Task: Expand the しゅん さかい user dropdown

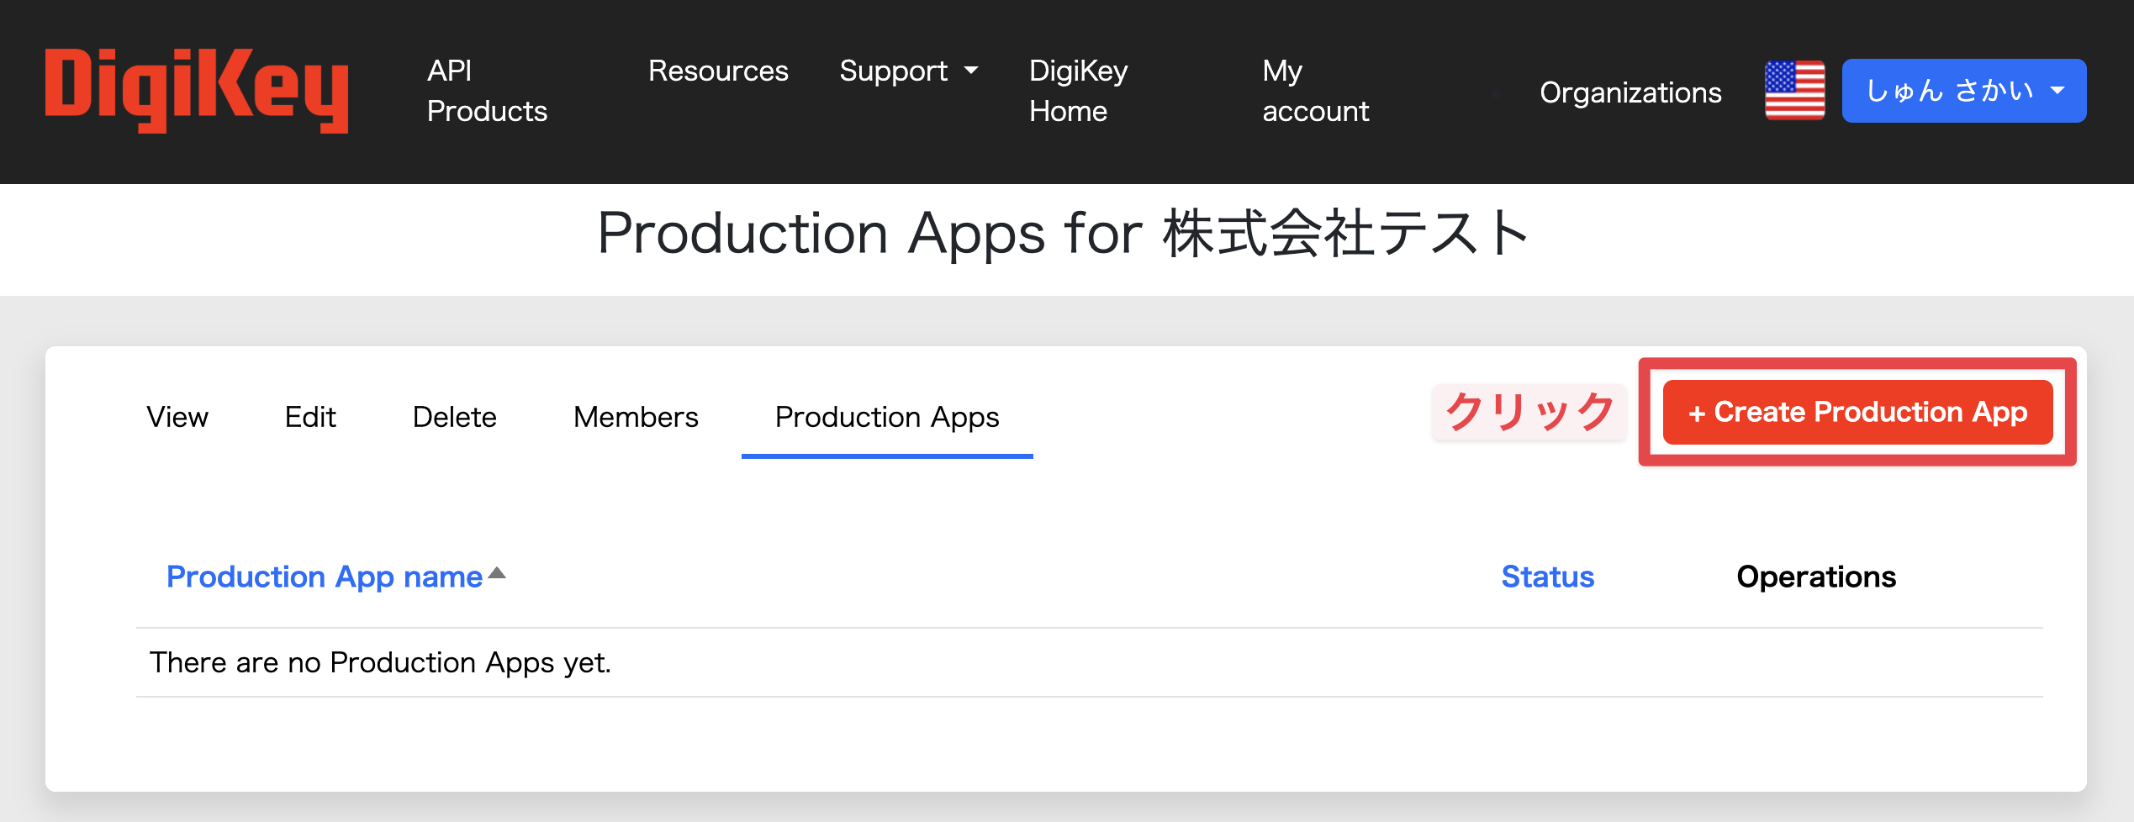Action: [x=1963, y=91]
